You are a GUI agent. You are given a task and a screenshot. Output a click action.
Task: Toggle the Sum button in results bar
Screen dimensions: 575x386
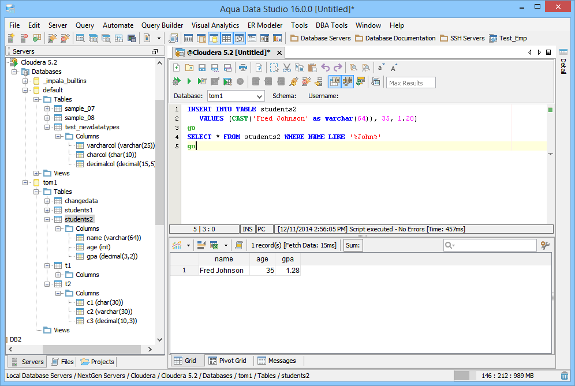click(x=353, y=246)
